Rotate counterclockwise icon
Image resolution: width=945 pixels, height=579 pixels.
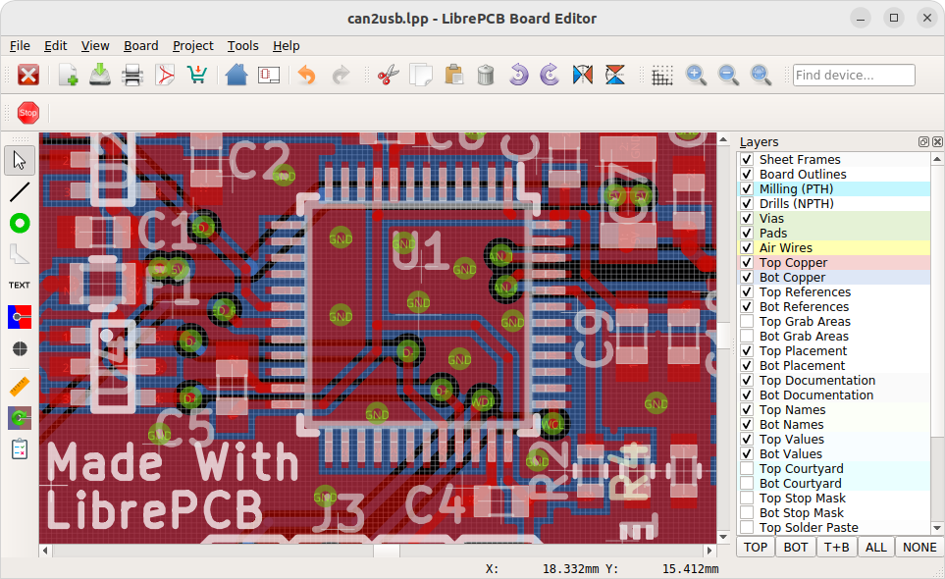[x=518, y=75]
